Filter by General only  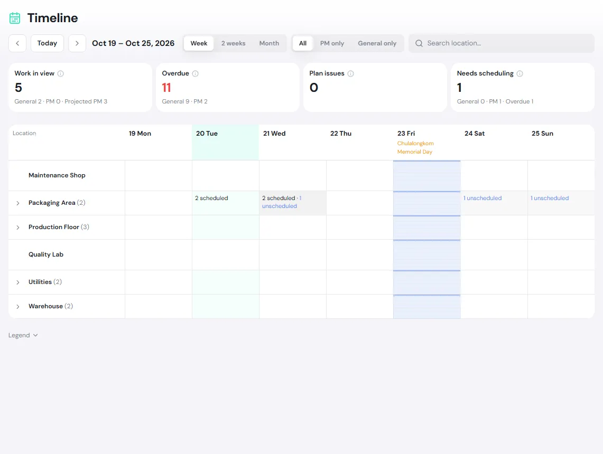(x=377, y=43)
